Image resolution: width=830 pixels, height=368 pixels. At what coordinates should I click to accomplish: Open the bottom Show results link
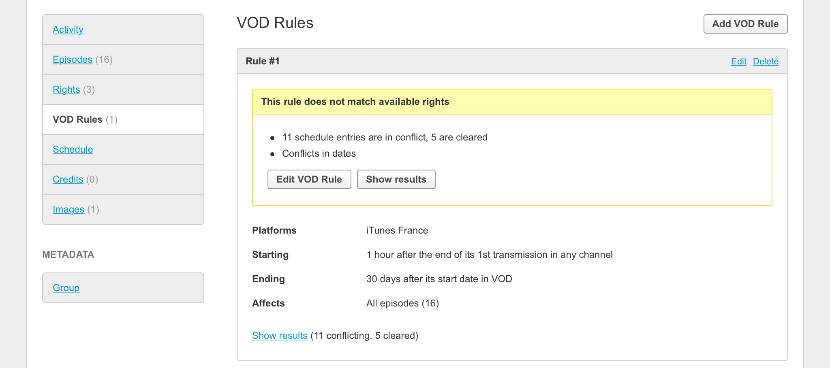(x=280, y=336)
